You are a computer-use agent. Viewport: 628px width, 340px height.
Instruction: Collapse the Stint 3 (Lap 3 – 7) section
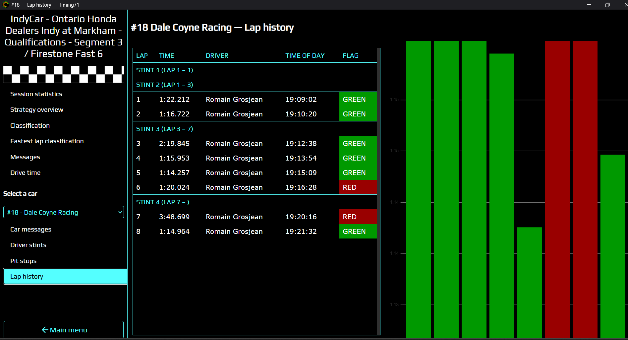(255, 129)
